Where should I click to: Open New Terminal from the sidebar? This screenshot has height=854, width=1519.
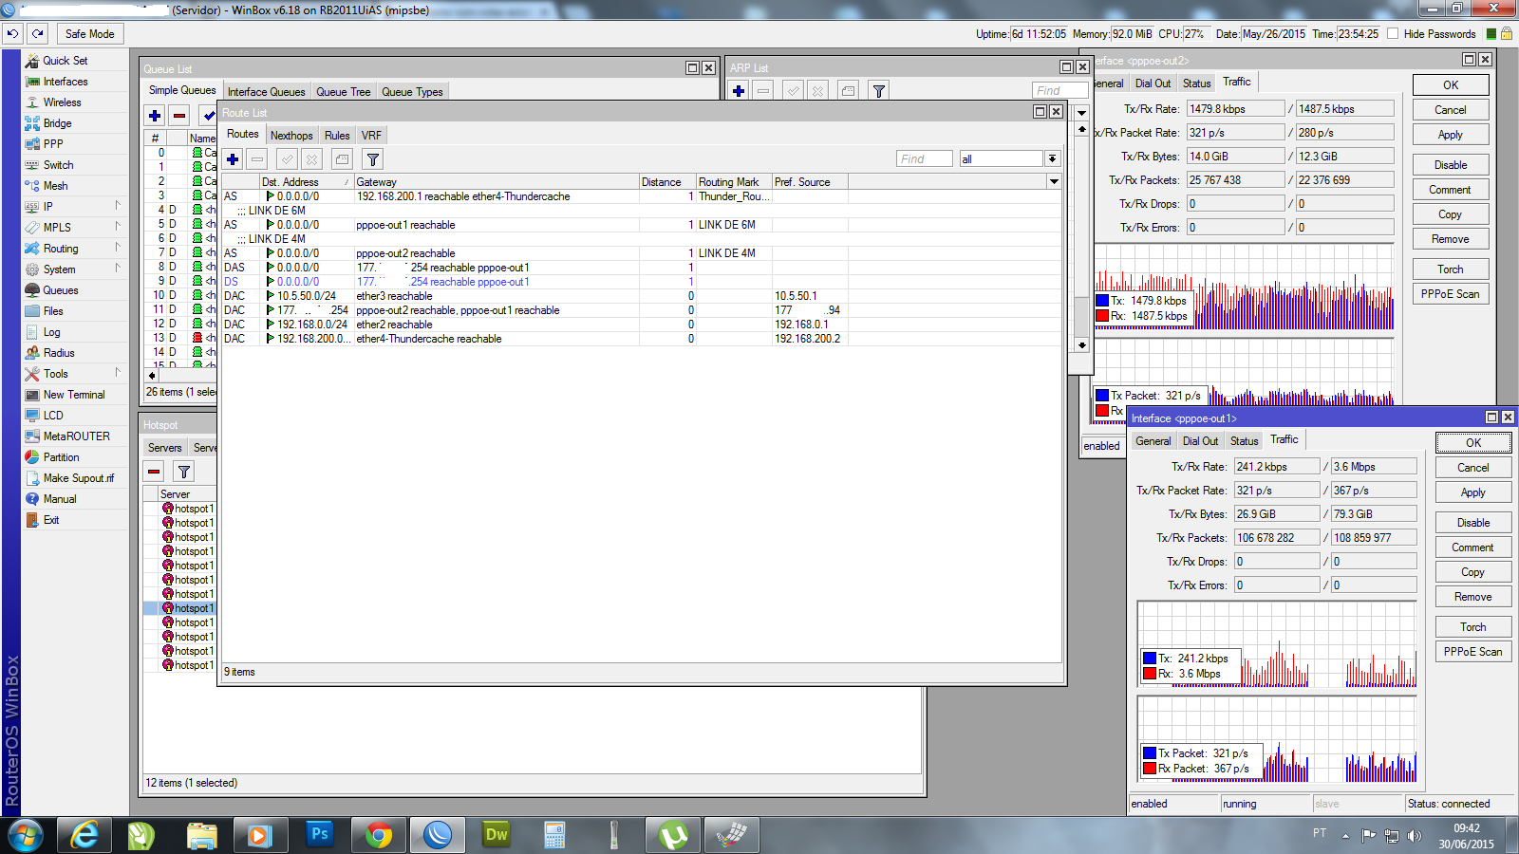coord(74,395)
